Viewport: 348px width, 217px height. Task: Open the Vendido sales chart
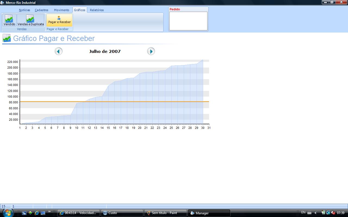pyautogui.click(x=9, y=20)
